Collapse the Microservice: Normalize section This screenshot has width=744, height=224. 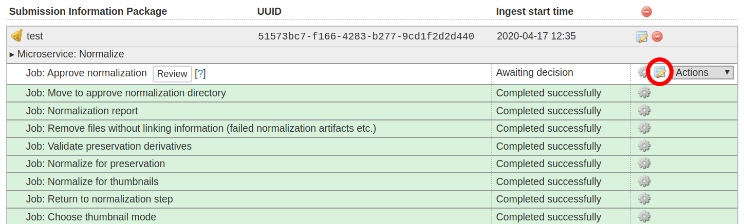[67, 54]
